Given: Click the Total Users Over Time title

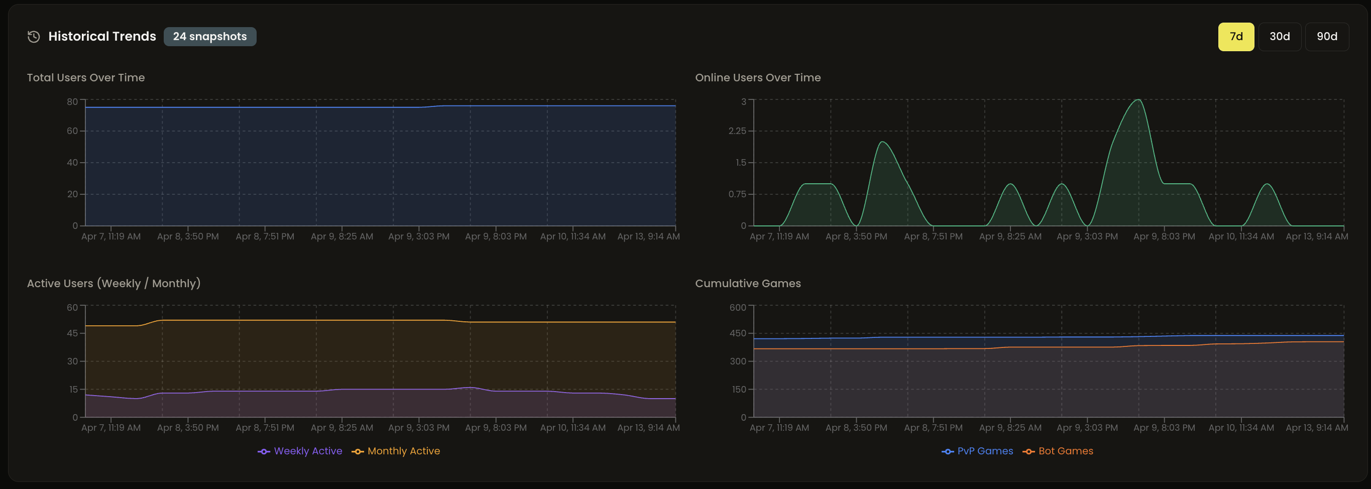Looking at the screenshot, I should 86,78.
